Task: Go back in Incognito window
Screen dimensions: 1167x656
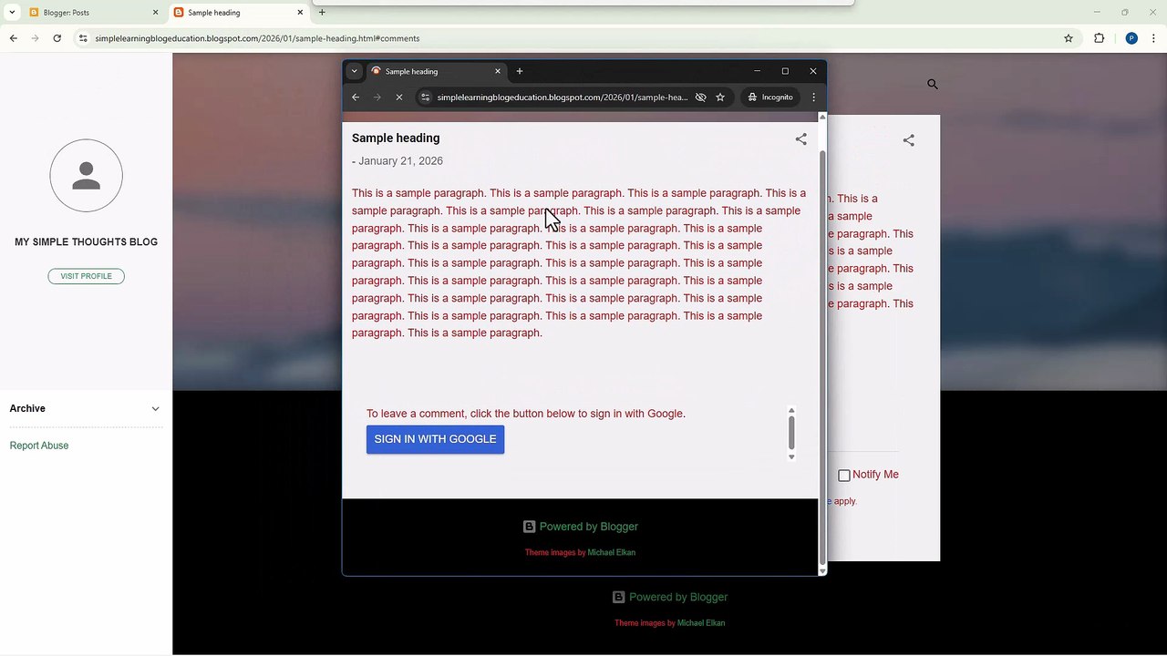Action: pos(356,97)
